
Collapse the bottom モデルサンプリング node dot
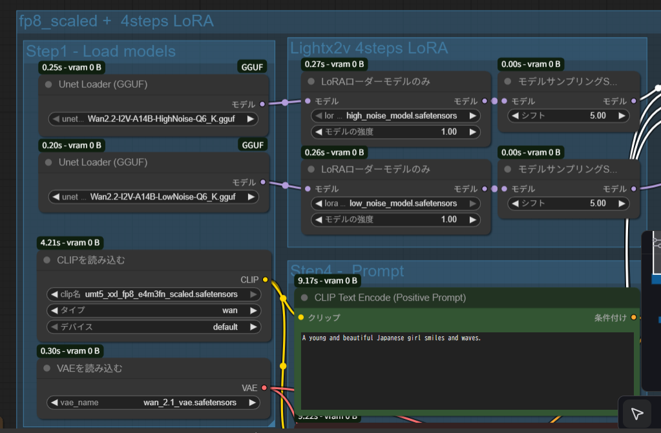click(508, 169)
